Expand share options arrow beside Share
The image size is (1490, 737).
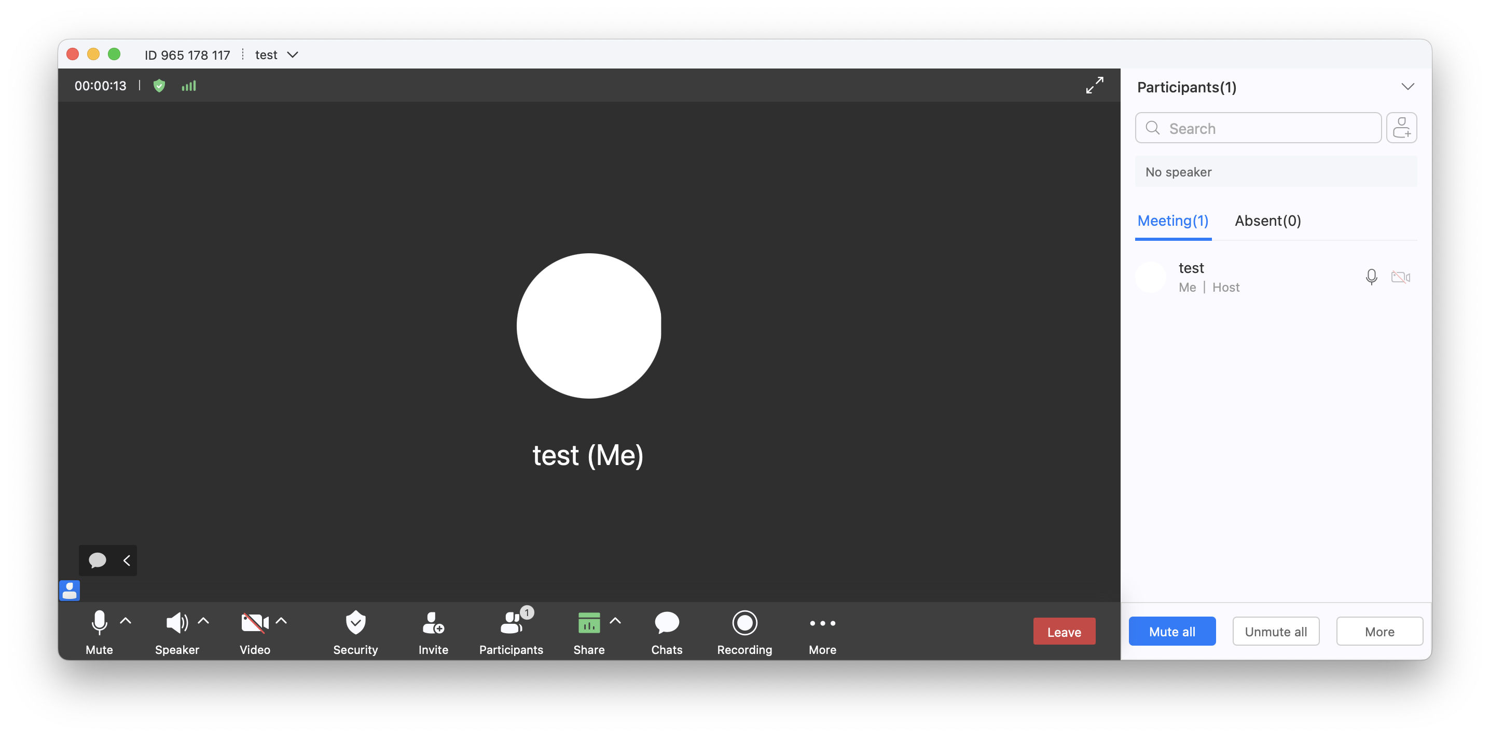point(615,621)
